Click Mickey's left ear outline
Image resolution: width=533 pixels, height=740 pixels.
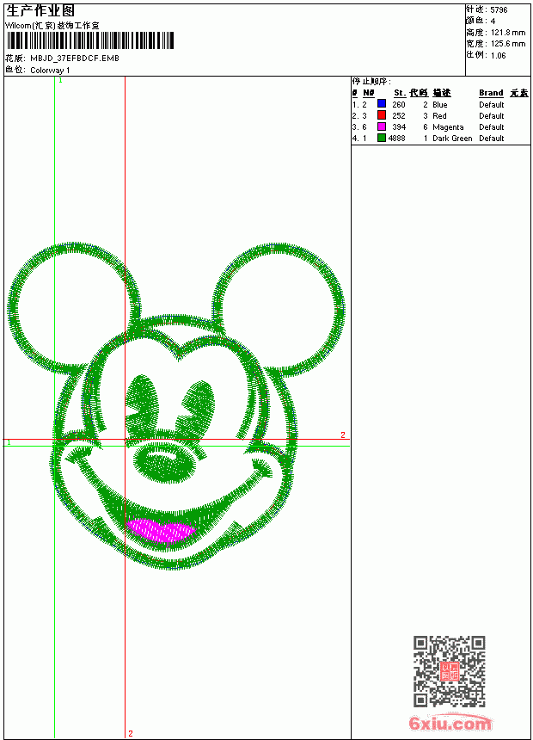tap(74, 309)
